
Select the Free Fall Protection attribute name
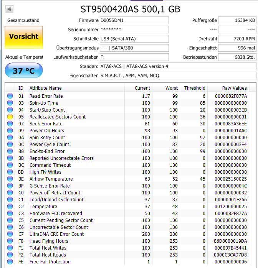[50, 262]
